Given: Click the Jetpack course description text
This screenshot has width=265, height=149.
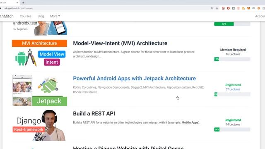Looking at the screenshot, I should tap(139, 90).
